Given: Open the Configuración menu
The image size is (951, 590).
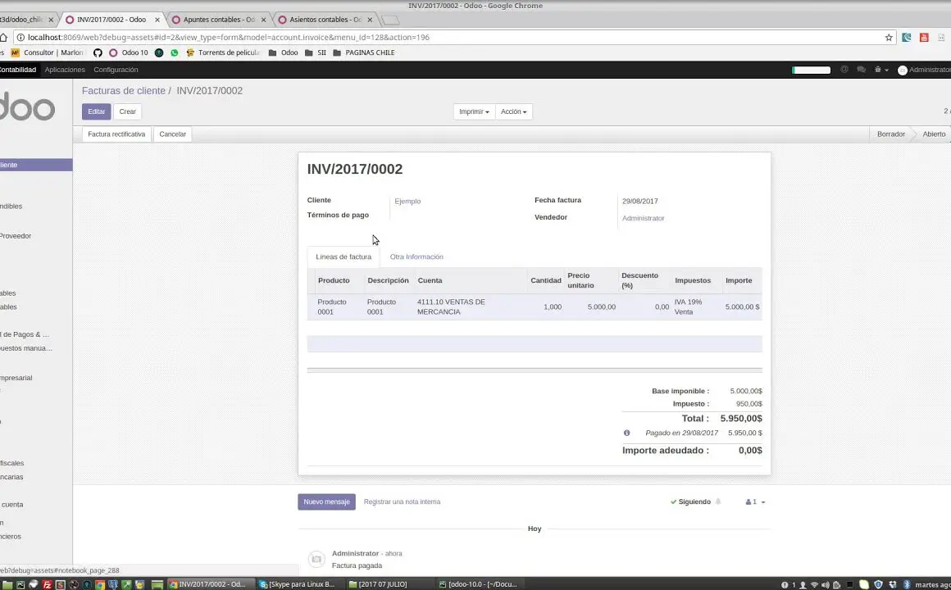Looking at the screenshot, I should pyautogui.click(x=116, y=70).
